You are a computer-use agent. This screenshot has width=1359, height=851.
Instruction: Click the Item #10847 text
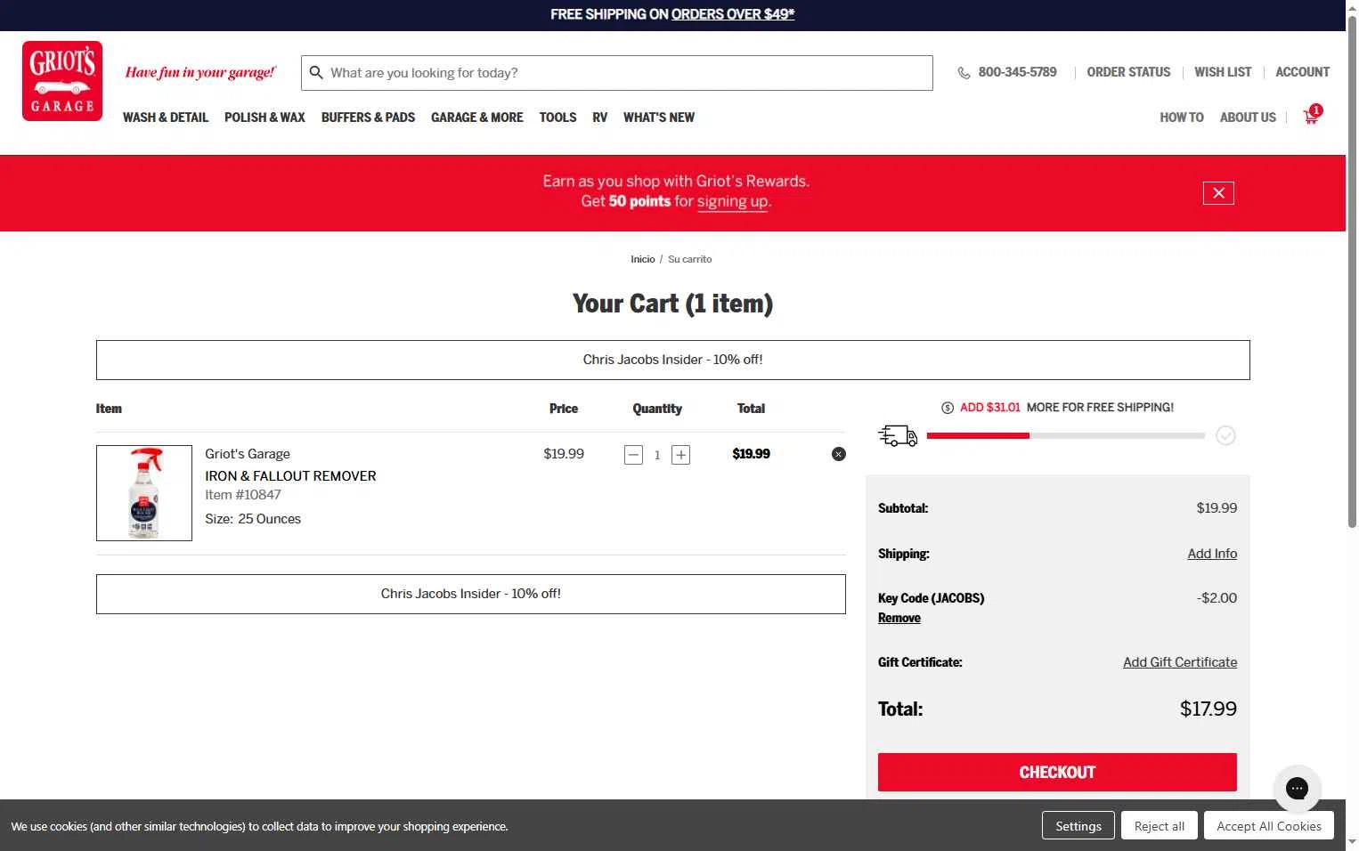click(243, 495)
